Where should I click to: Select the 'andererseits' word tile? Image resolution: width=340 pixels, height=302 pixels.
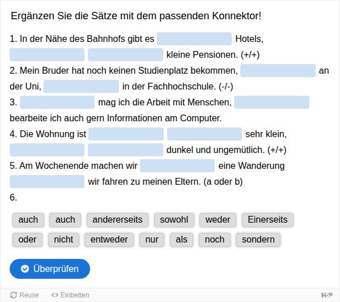[x=117, y=220]
